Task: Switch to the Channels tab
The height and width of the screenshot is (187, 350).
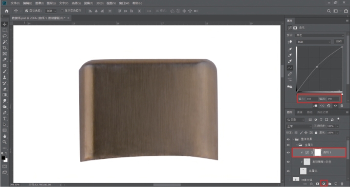Action: click(x=299, y=112)
